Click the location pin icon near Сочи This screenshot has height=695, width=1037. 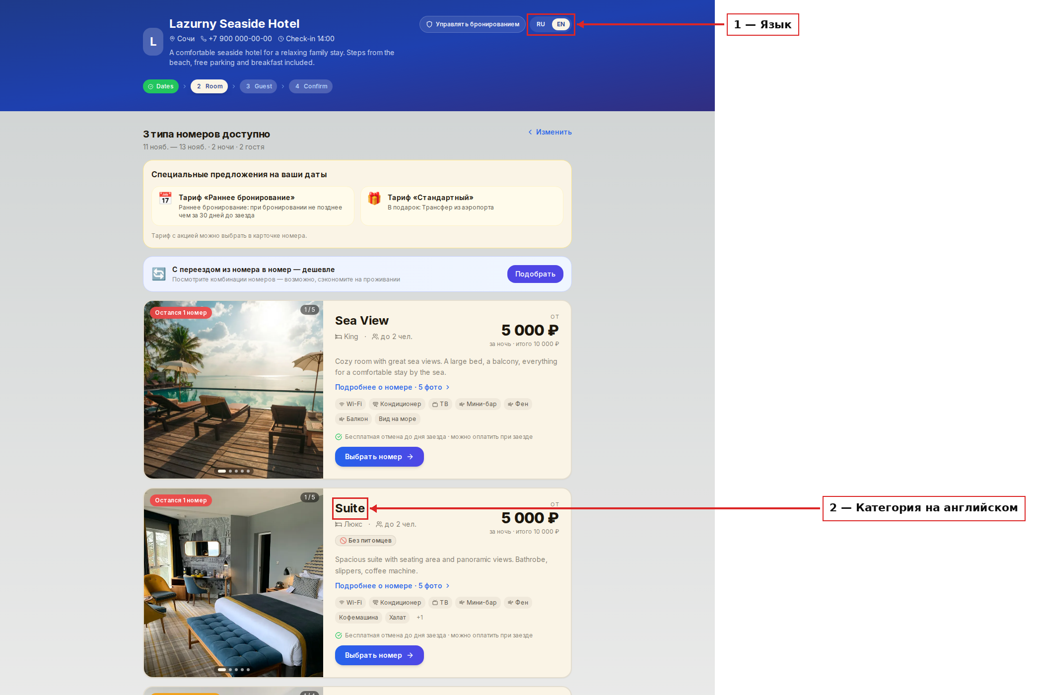coord(172,39)
